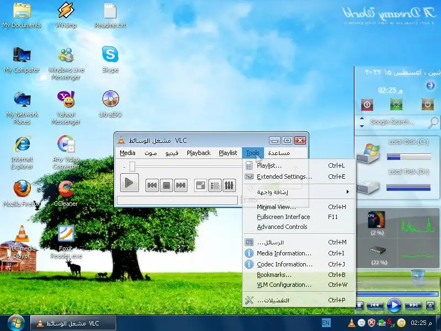Select Winamp desktop icon
Image resolution: width=441 pixels, height=331 pixels.
[66, 16]
